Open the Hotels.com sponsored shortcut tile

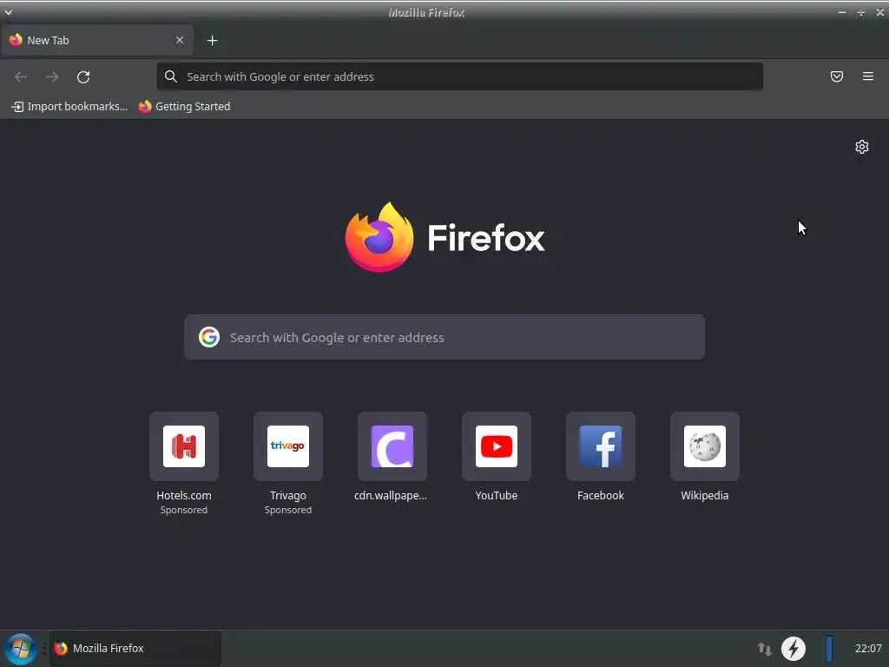click(x=184, y=446)
